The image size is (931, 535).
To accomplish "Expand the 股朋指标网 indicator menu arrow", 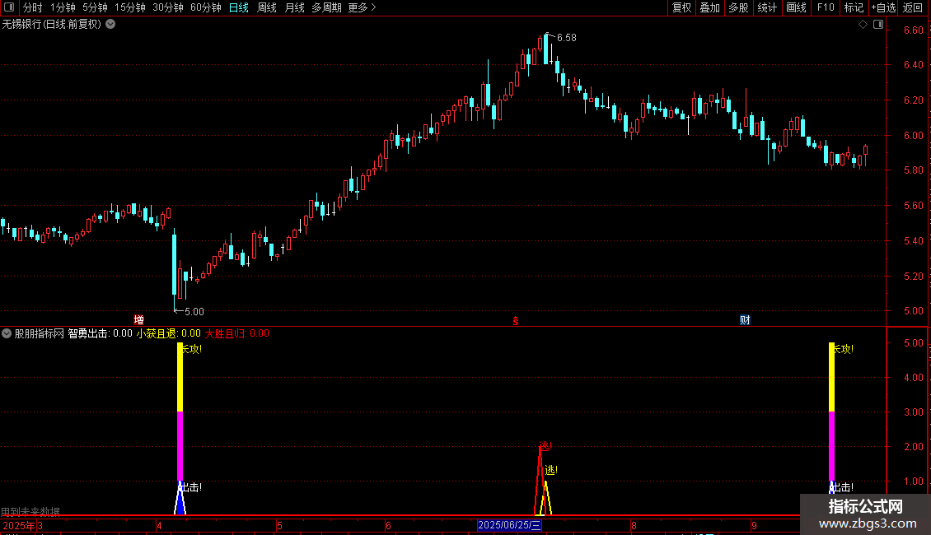I will [7, 333].
